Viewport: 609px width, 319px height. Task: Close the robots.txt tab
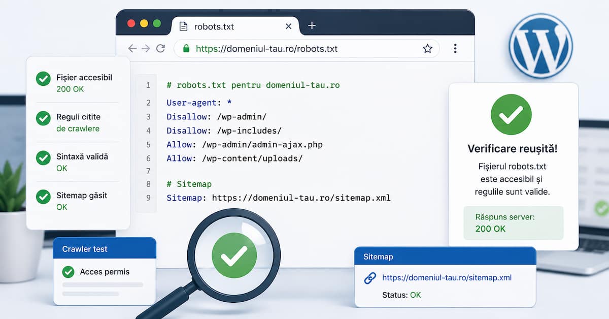[x=289, y=26]
